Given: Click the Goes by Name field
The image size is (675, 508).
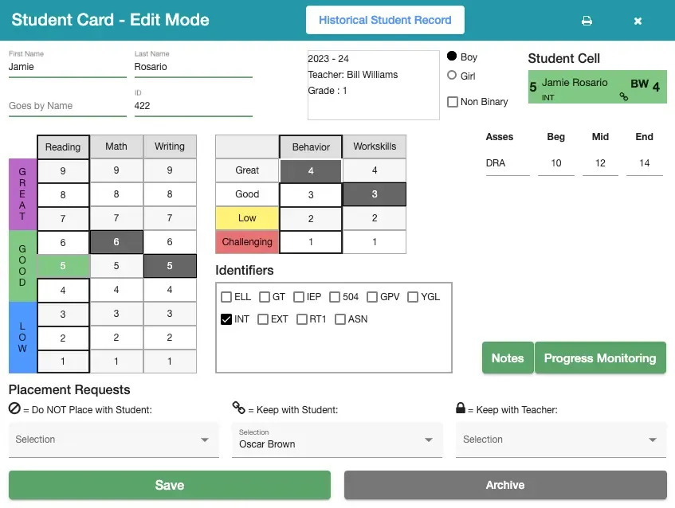Looking at the screenshot, I should 67,106.
